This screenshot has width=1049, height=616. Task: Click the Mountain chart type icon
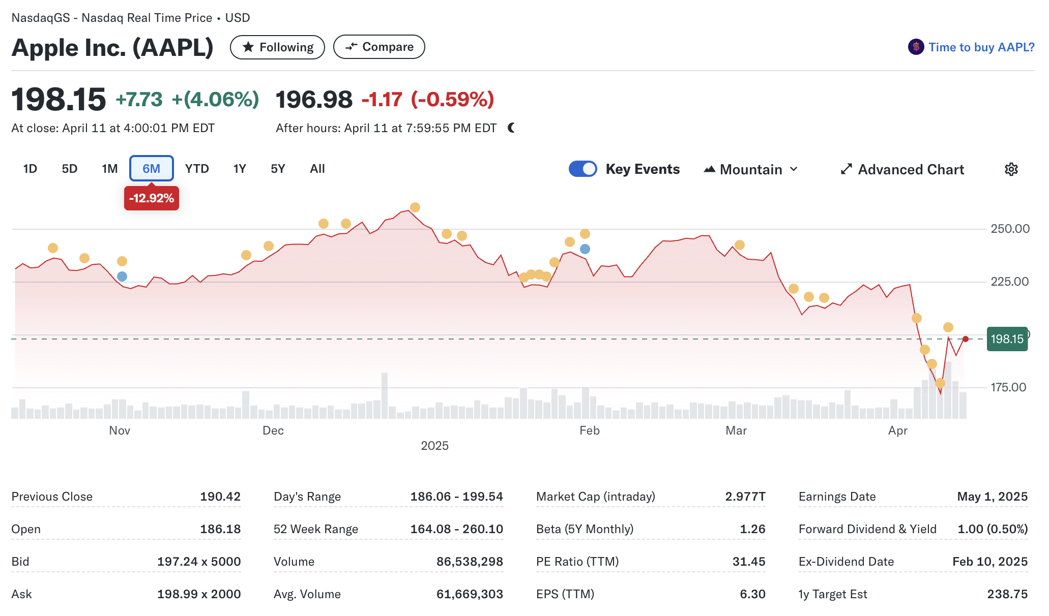[709, 169]
